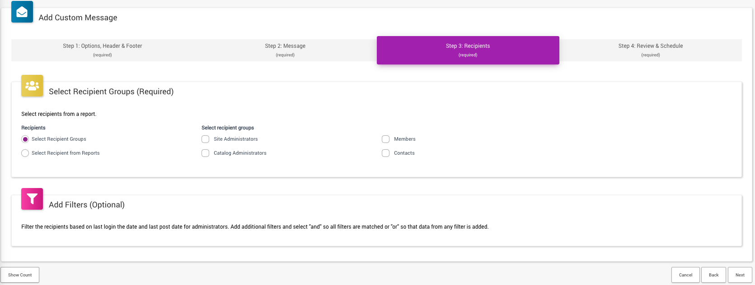Click the Add Filters (Optional) heading
Screen dimensions: 755x285
point(87,205)
